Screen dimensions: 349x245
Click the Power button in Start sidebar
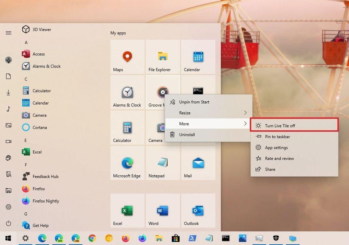click(x=9, y=223)
